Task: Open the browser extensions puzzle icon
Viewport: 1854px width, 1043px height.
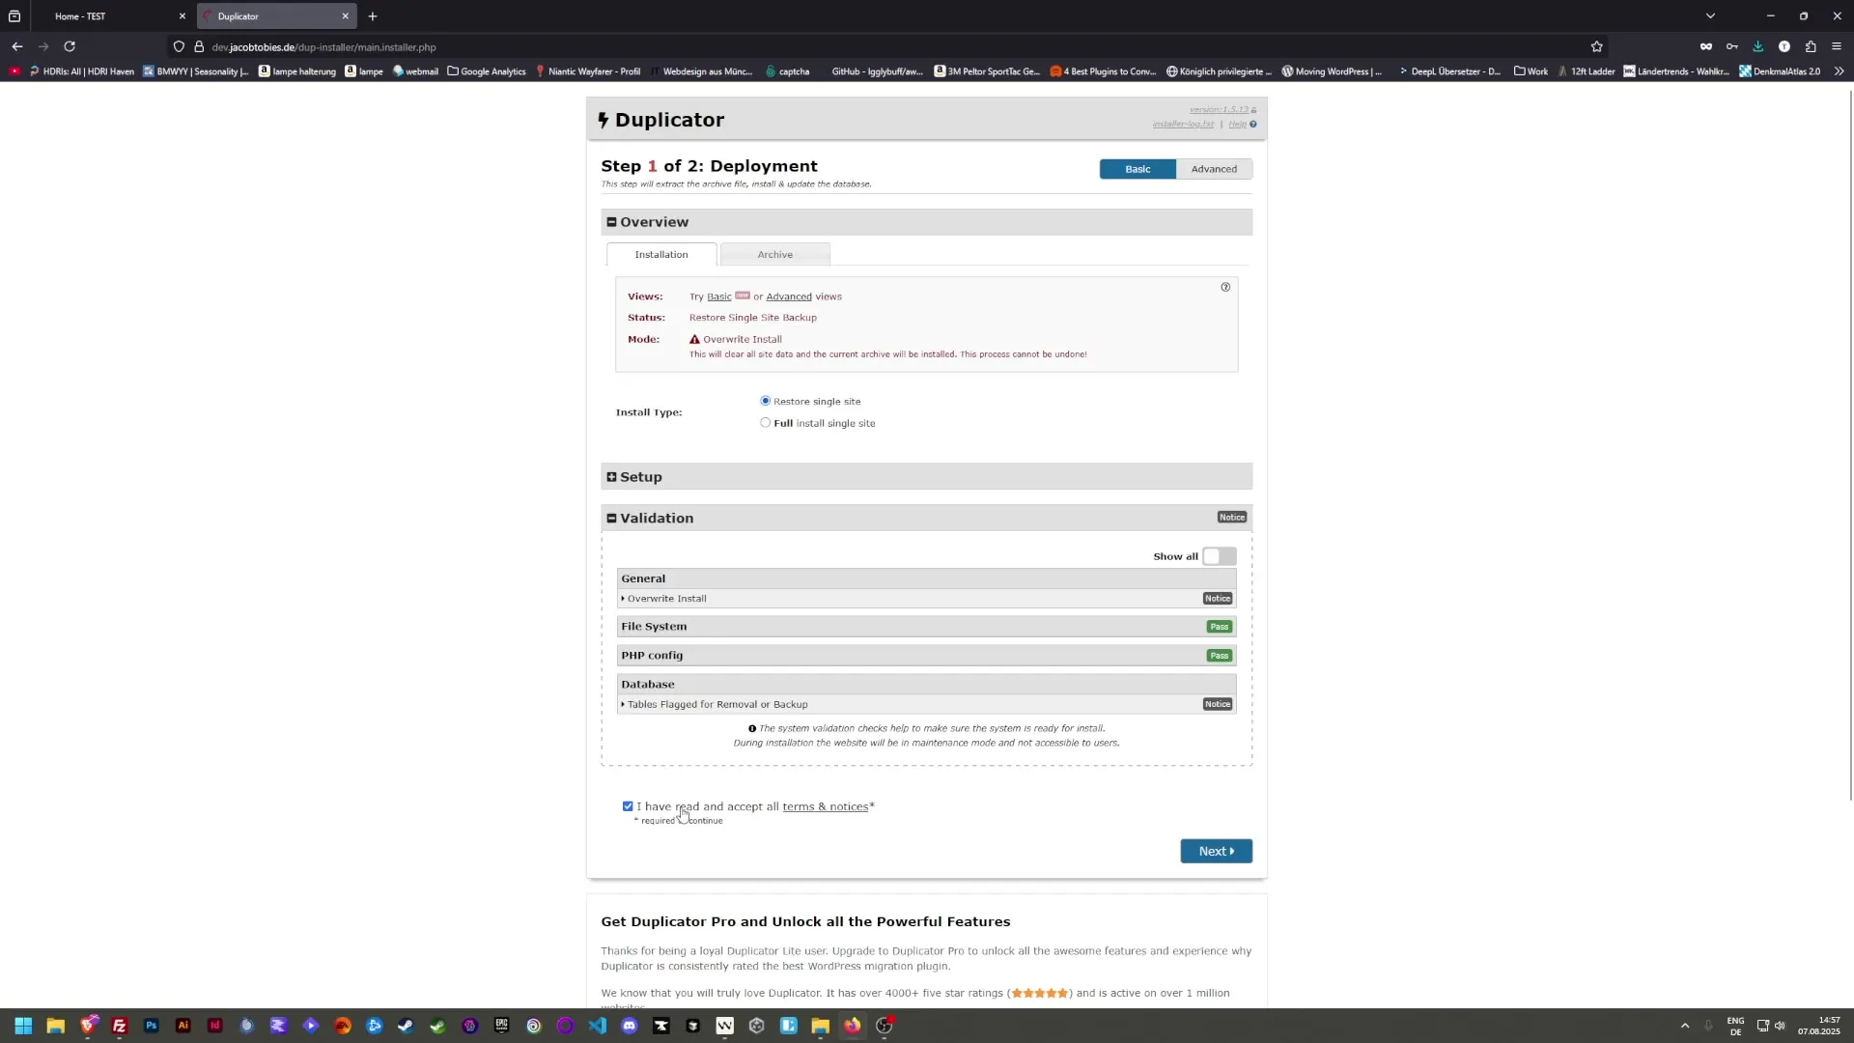Action: (x=1812, y=46)
